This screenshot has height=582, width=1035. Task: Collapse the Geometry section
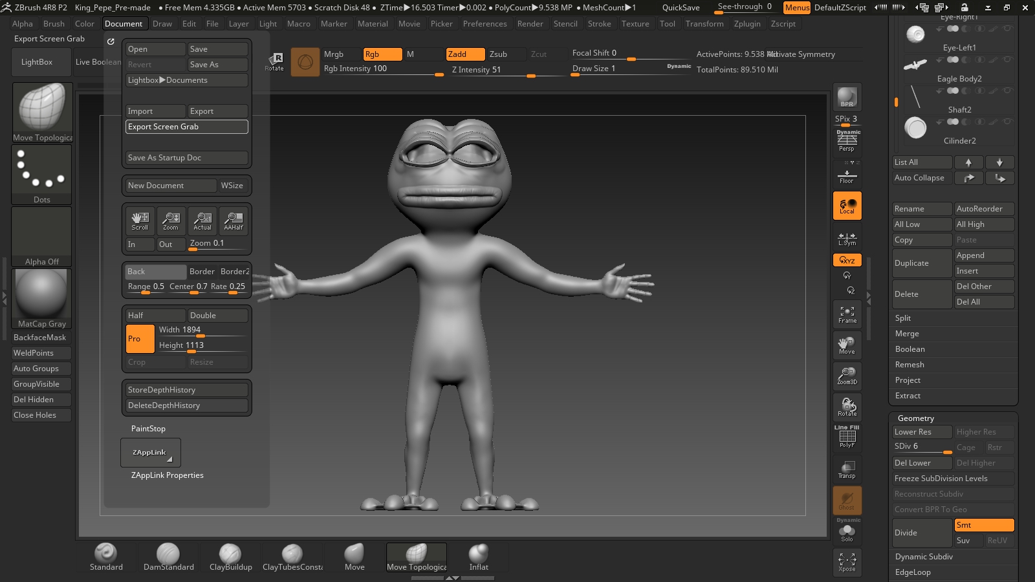tap(915, 418)
